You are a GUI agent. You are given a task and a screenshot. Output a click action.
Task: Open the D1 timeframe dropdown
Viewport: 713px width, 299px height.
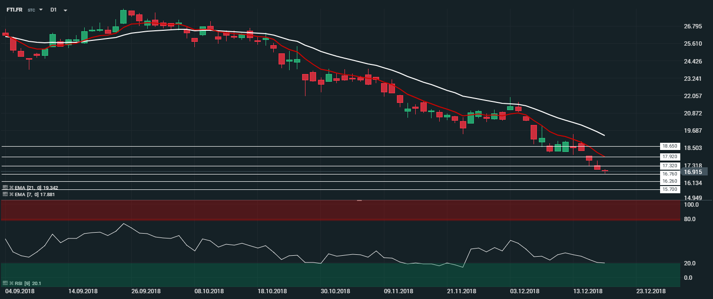point(65,10)
